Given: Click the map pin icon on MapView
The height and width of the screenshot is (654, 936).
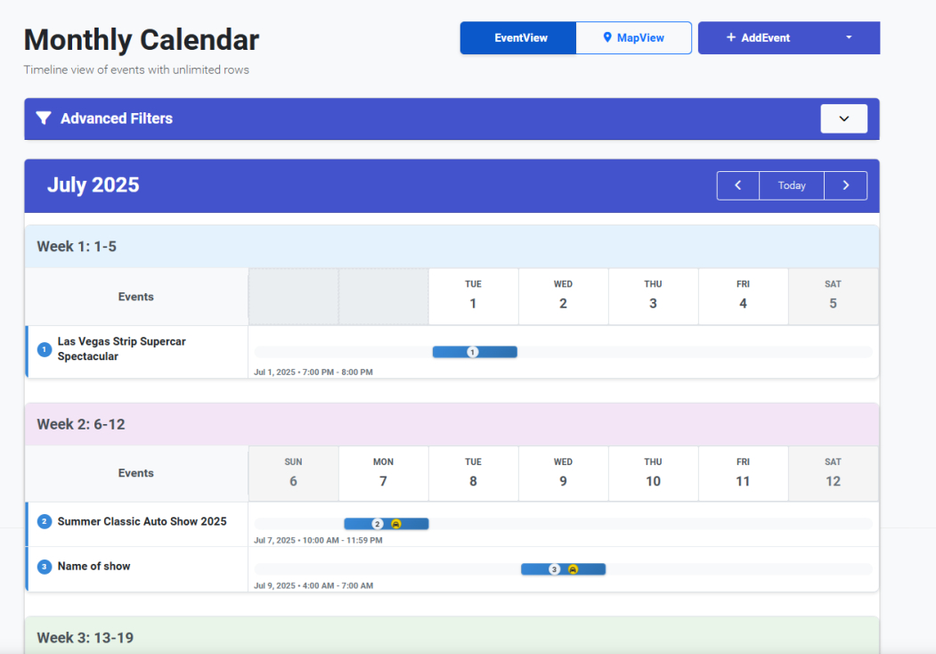Looking at the screenshot, I should (606, 37).
